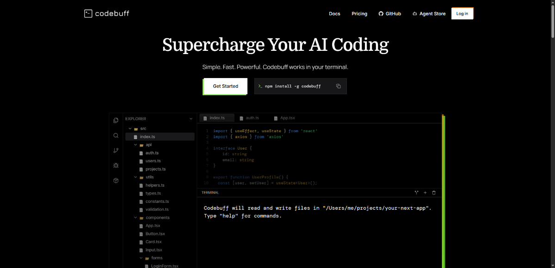Image resolution: width=555 pixels, height=268 pixels.
Task: Click the file icon on index.ts tab
Action: click(x=205, y=118)
